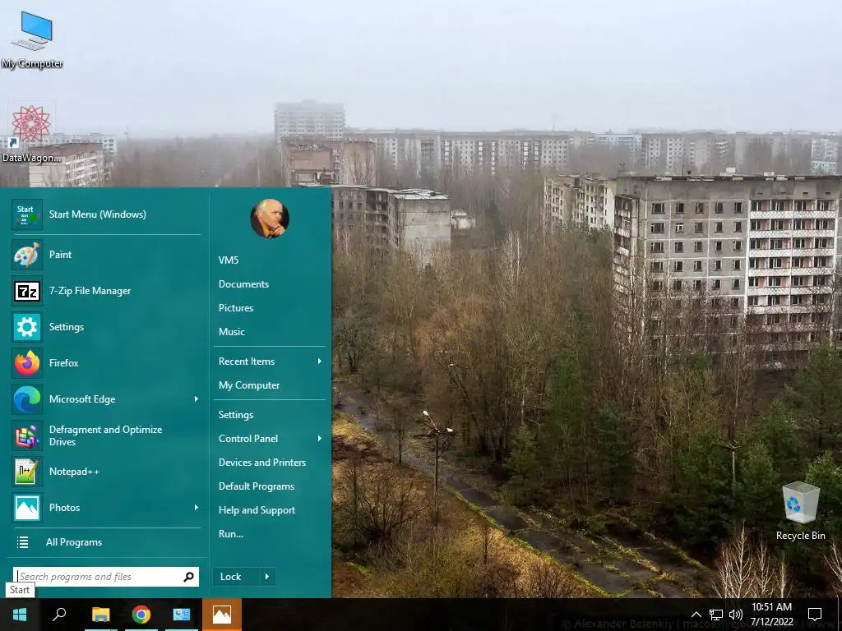This screenshot has width=842, height=631.
Task: Launch Chrome from the taskbar
Action: click(141, 615)
